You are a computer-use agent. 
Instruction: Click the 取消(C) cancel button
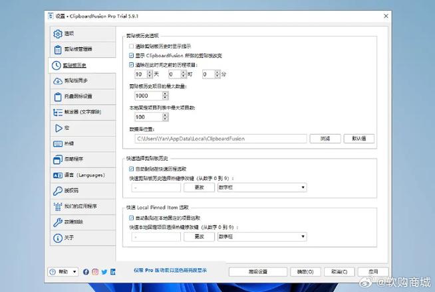[x=339, y=272]
